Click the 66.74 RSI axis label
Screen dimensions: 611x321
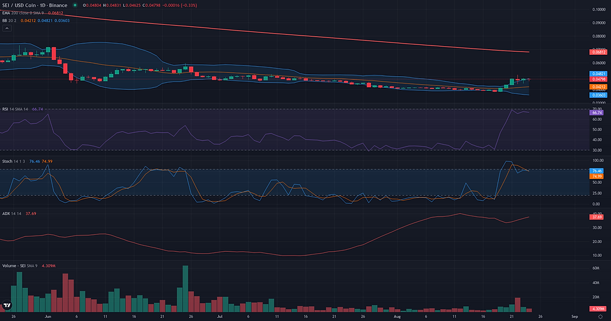click(x=597, y=113)
